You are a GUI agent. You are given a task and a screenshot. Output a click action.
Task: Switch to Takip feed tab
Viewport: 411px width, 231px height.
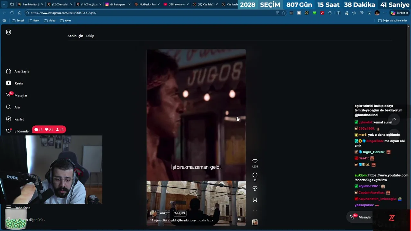point(90,36)
